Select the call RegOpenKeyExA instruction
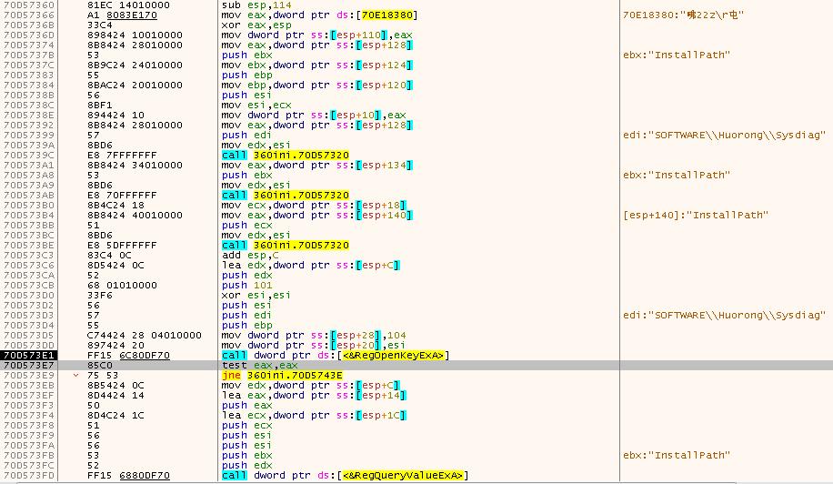The width and height of the screenshot is (833, 484). click(x=335, y=355)
